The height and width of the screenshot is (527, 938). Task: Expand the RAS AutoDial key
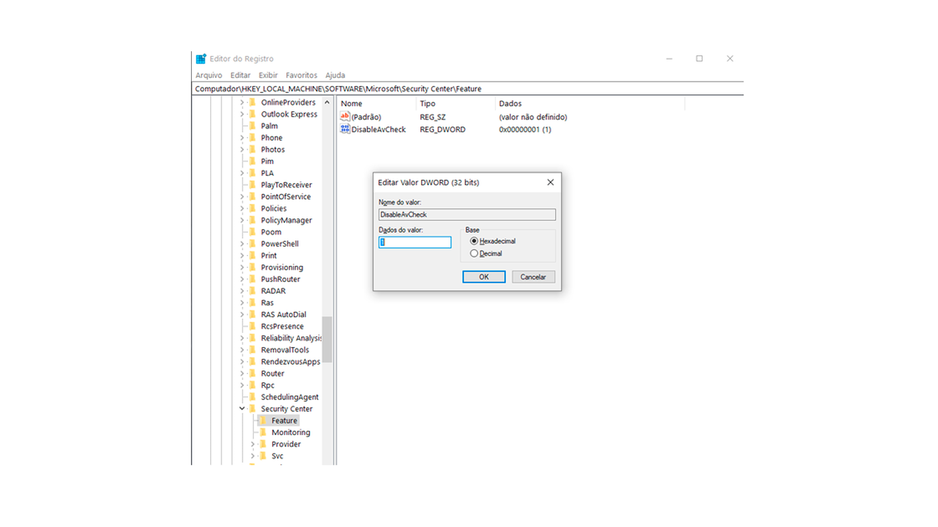[242, 314]
